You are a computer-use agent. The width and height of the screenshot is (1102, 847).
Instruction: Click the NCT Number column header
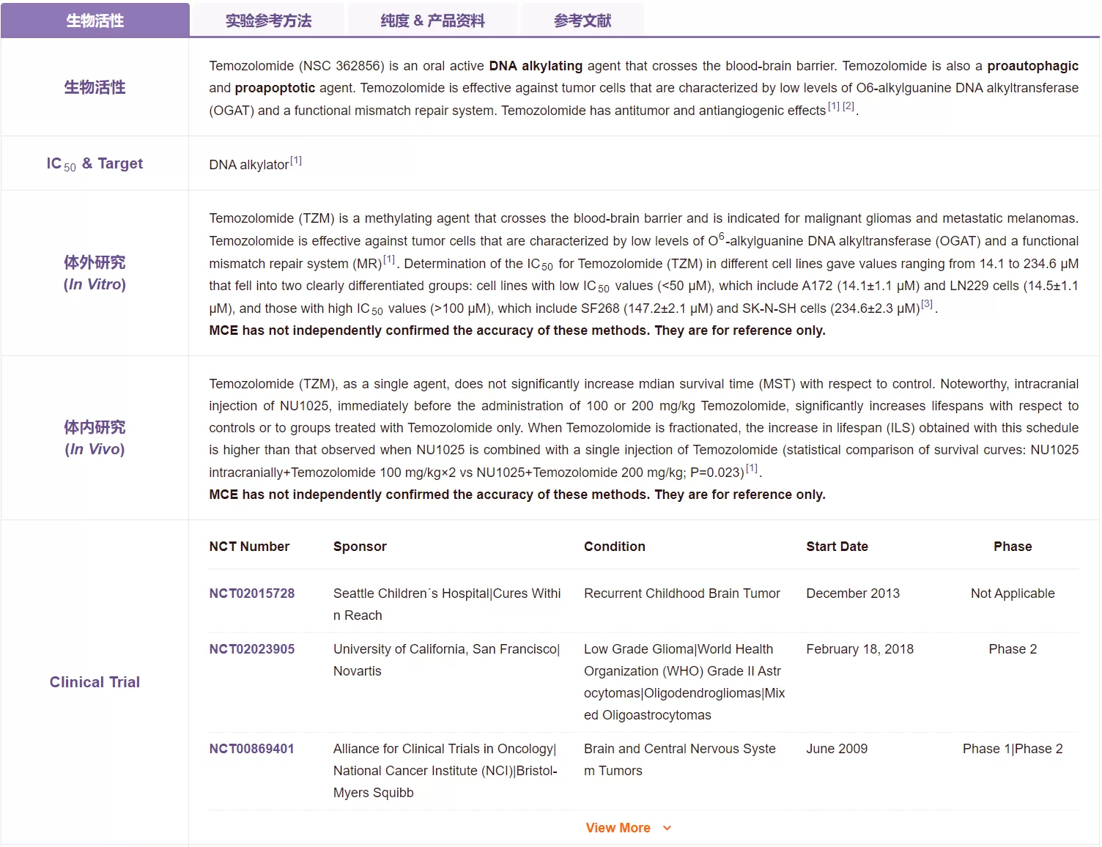(249, 547)
